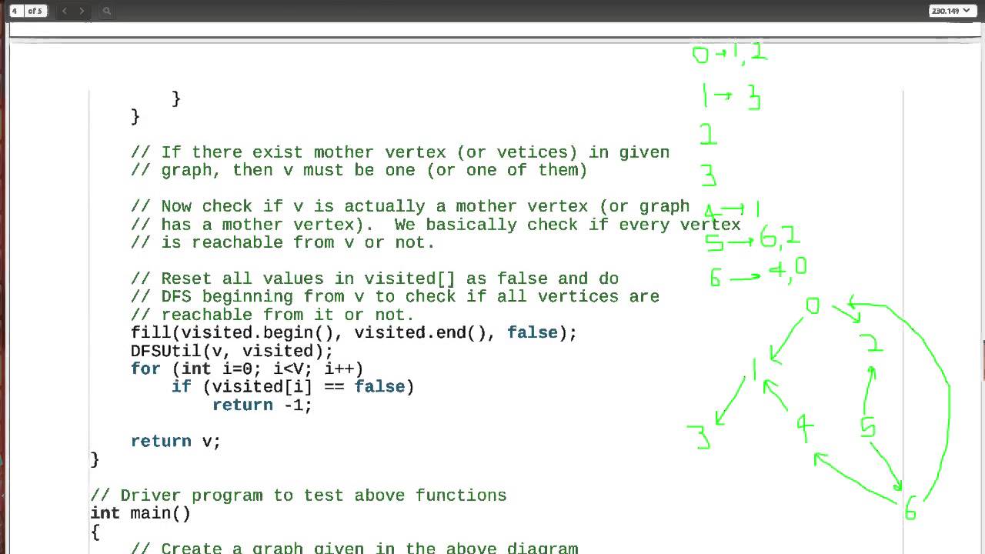Click the comment '// reachable from it or not.'
Viewport: 985px width, 554px height.
[272, 315]
